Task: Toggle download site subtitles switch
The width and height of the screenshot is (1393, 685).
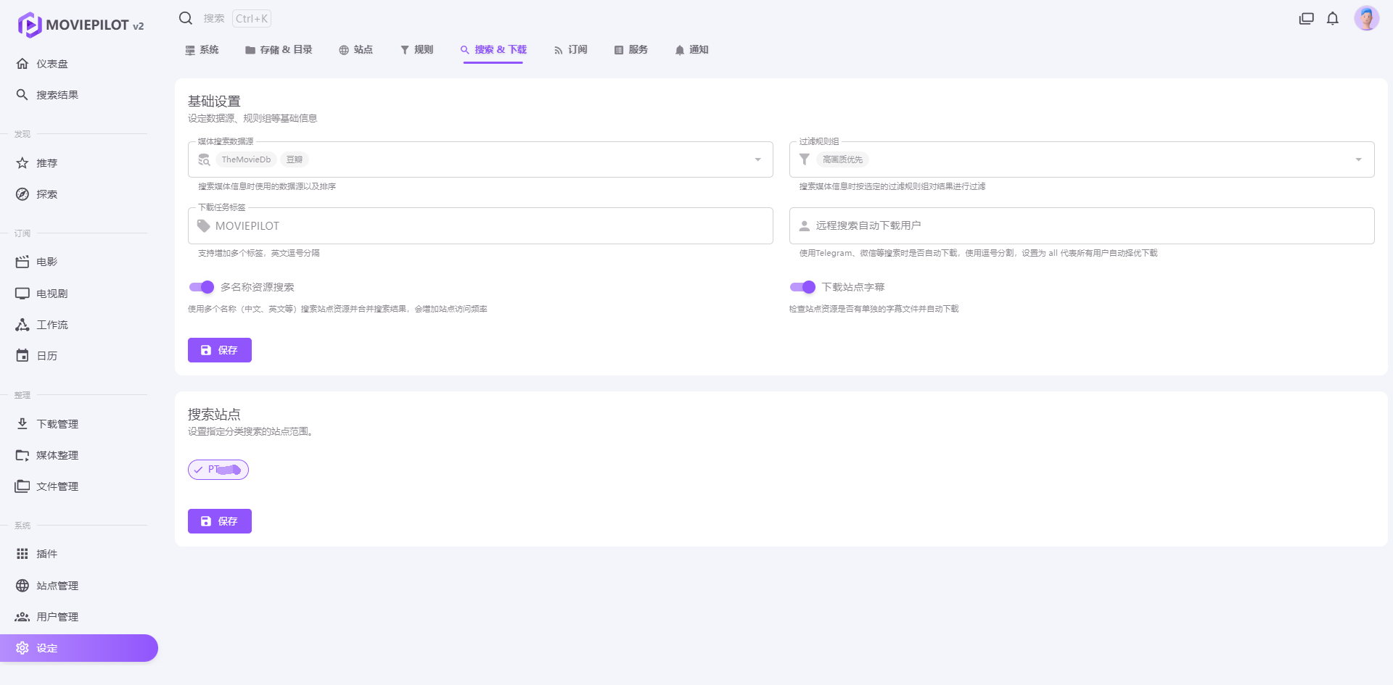Action: point(802,287)
